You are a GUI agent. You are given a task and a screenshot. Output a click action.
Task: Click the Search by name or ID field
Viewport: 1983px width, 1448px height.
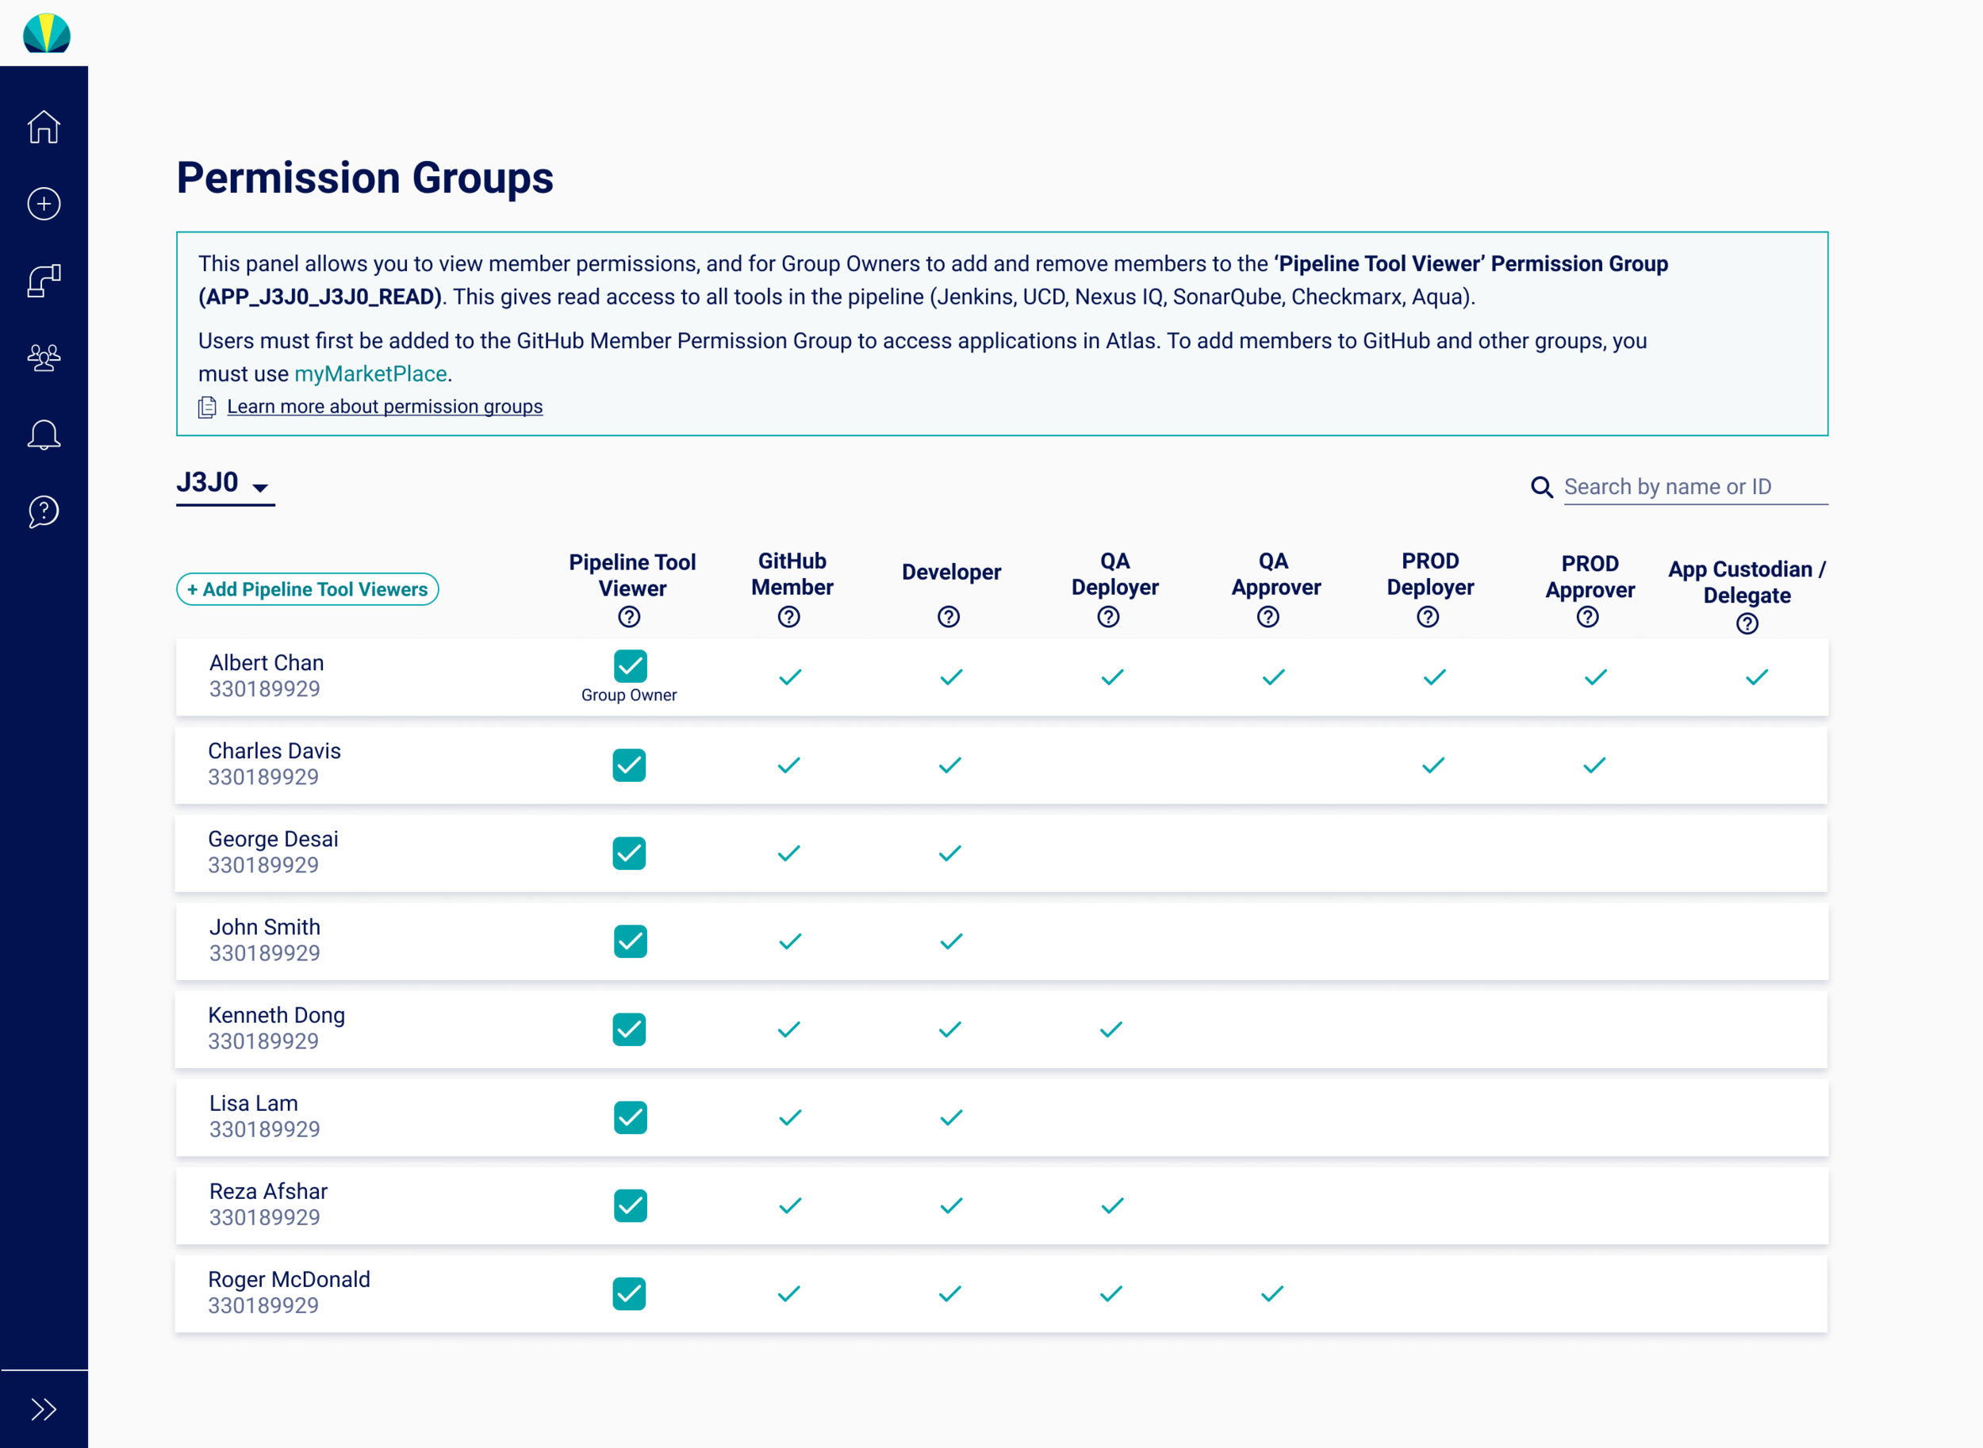1692,486
